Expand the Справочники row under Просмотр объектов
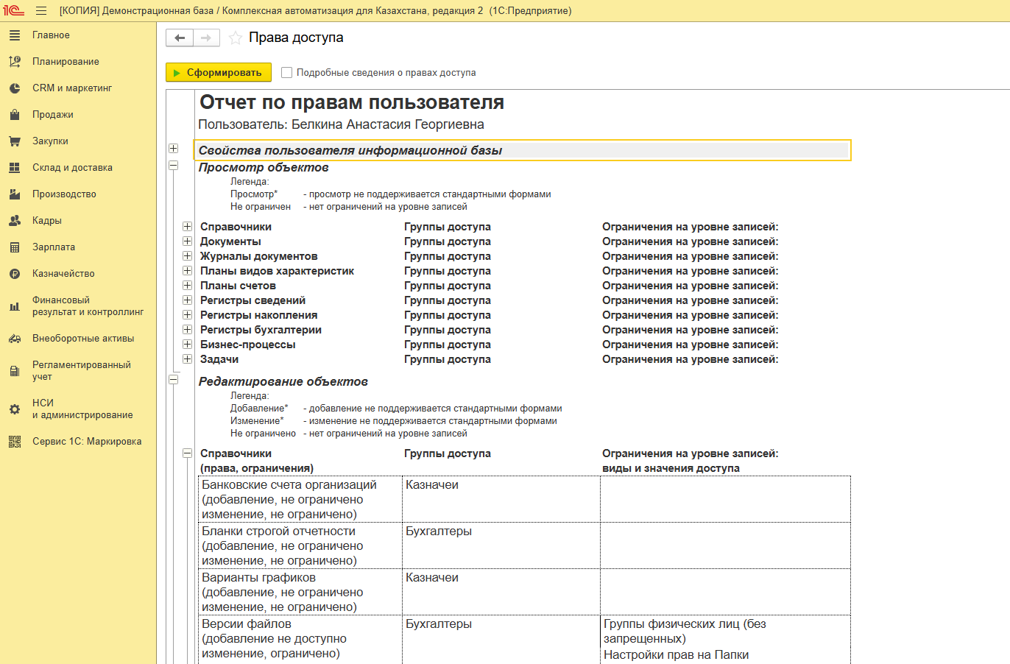Image resolution: width=1010 pixels, height=664 pixels. 188,227
